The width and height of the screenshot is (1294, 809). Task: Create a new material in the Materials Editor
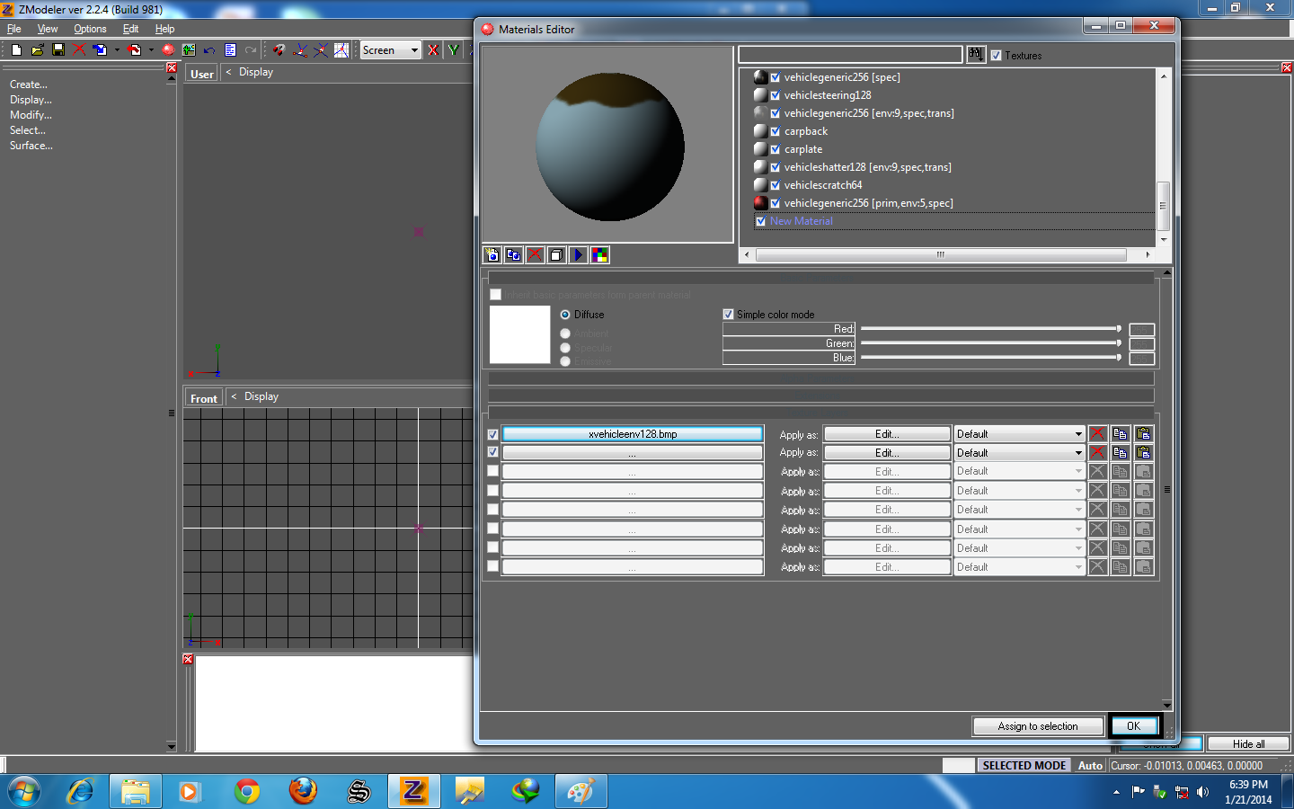(492, 254)
